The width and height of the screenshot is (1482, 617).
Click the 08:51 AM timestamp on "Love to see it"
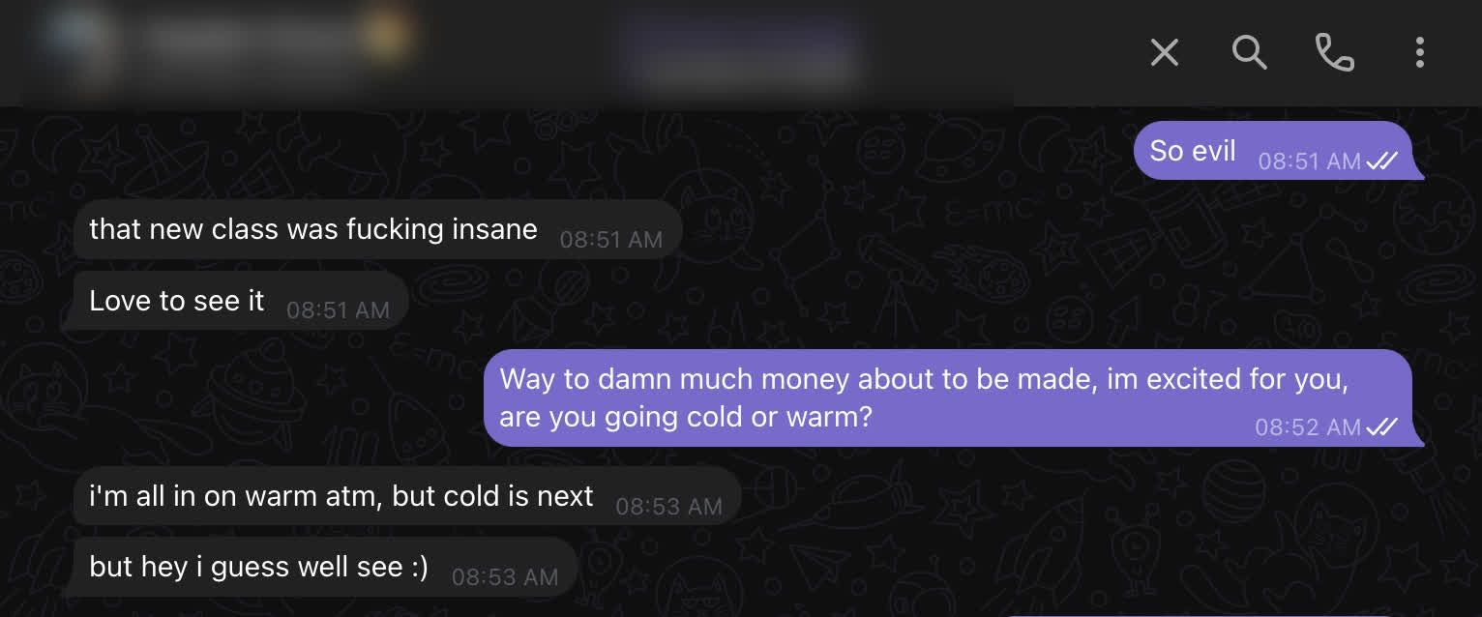(x=339, y=310)
